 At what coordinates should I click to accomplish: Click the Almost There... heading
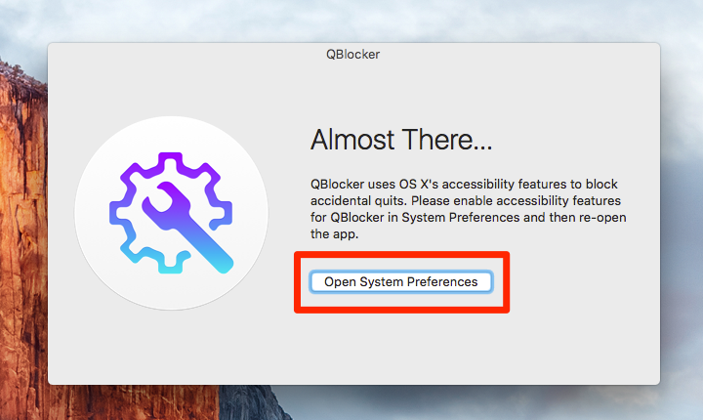pos(401,140)
